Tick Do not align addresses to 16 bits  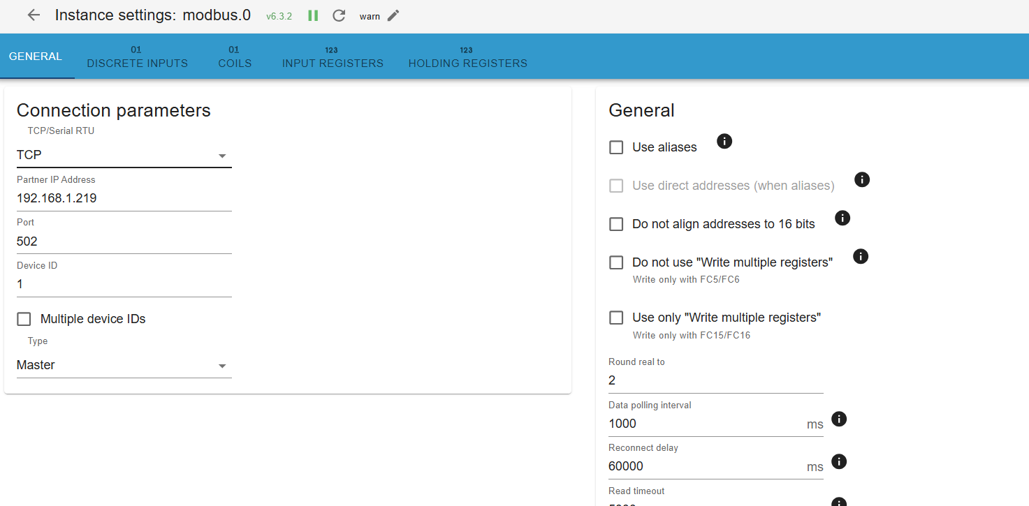click(x=616, y=224)
